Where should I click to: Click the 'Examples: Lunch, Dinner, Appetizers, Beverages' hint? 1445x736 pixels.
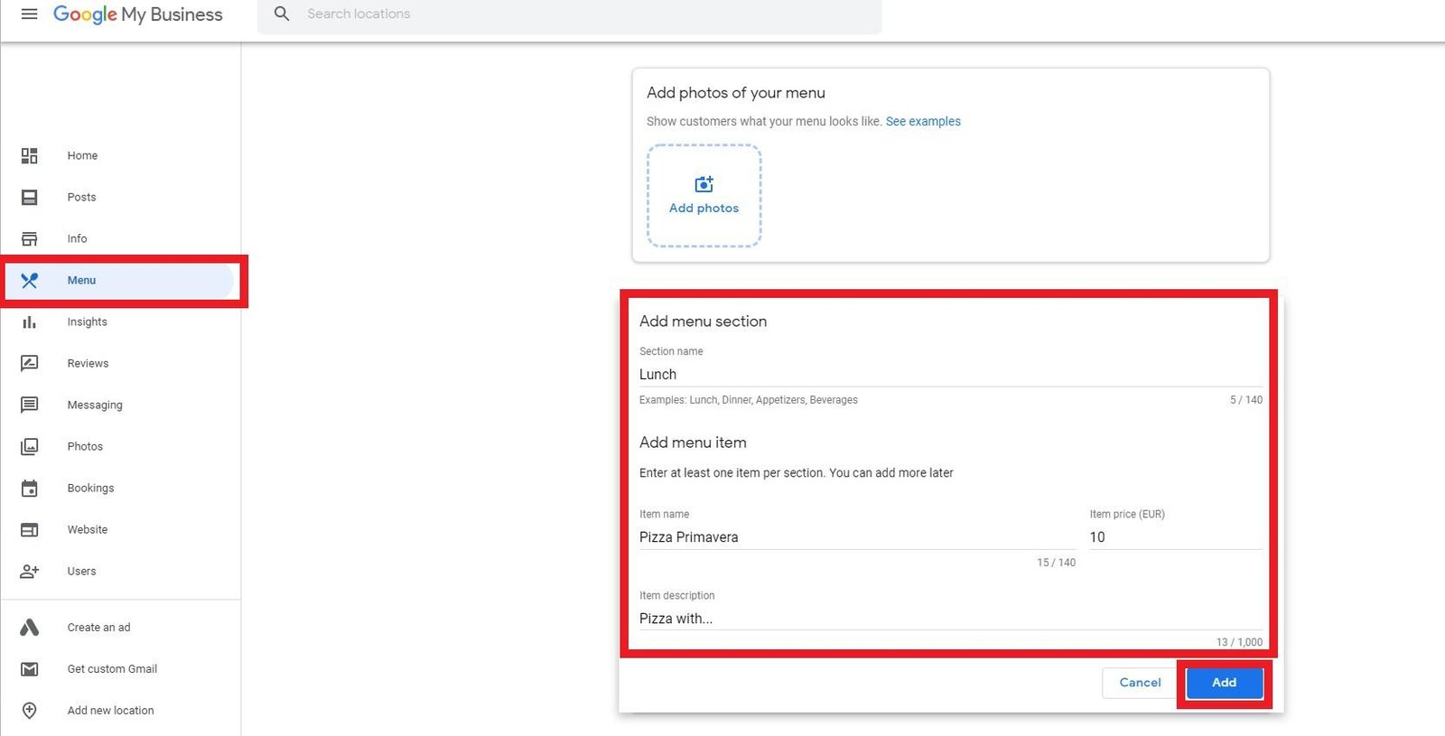coord(749,400)
